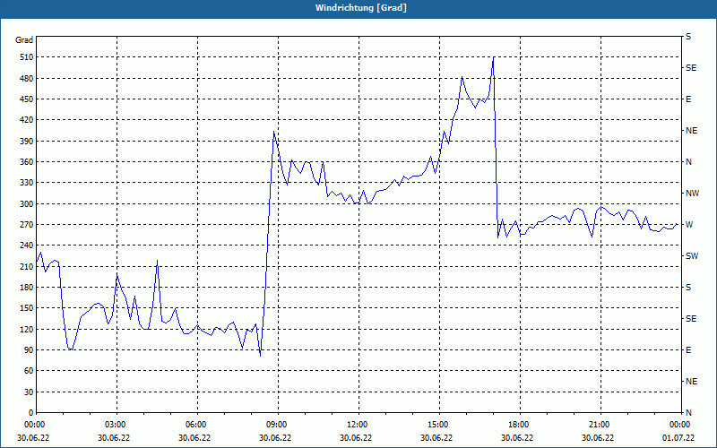Click the E compass label level with 90
Image resolution: width=717 pixels, height=448 pixels.
click(688, 350)
